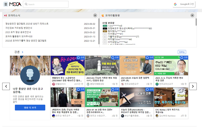This screenshot has width=202, height=128.
Task: Open news item dated 2022-12-21
Action: pos(50,41)
